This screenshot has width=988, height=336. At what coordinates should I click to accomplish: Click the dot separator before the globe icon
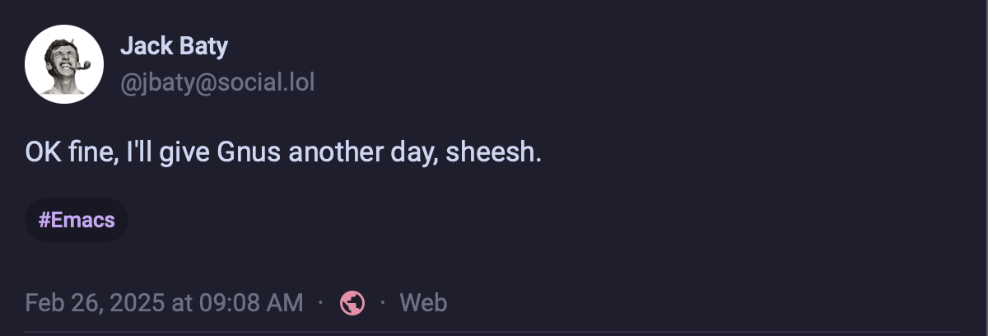click(321, 303)
